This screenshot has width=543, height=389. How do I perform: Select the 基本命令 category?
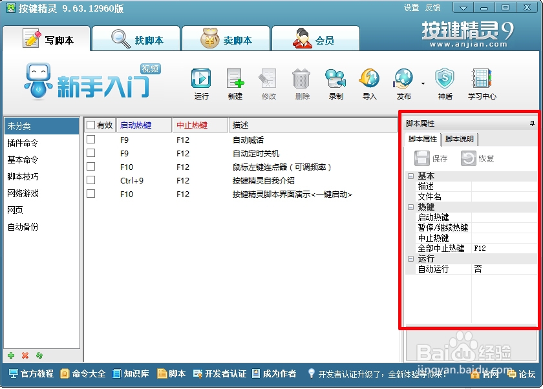tap(41, 160)
